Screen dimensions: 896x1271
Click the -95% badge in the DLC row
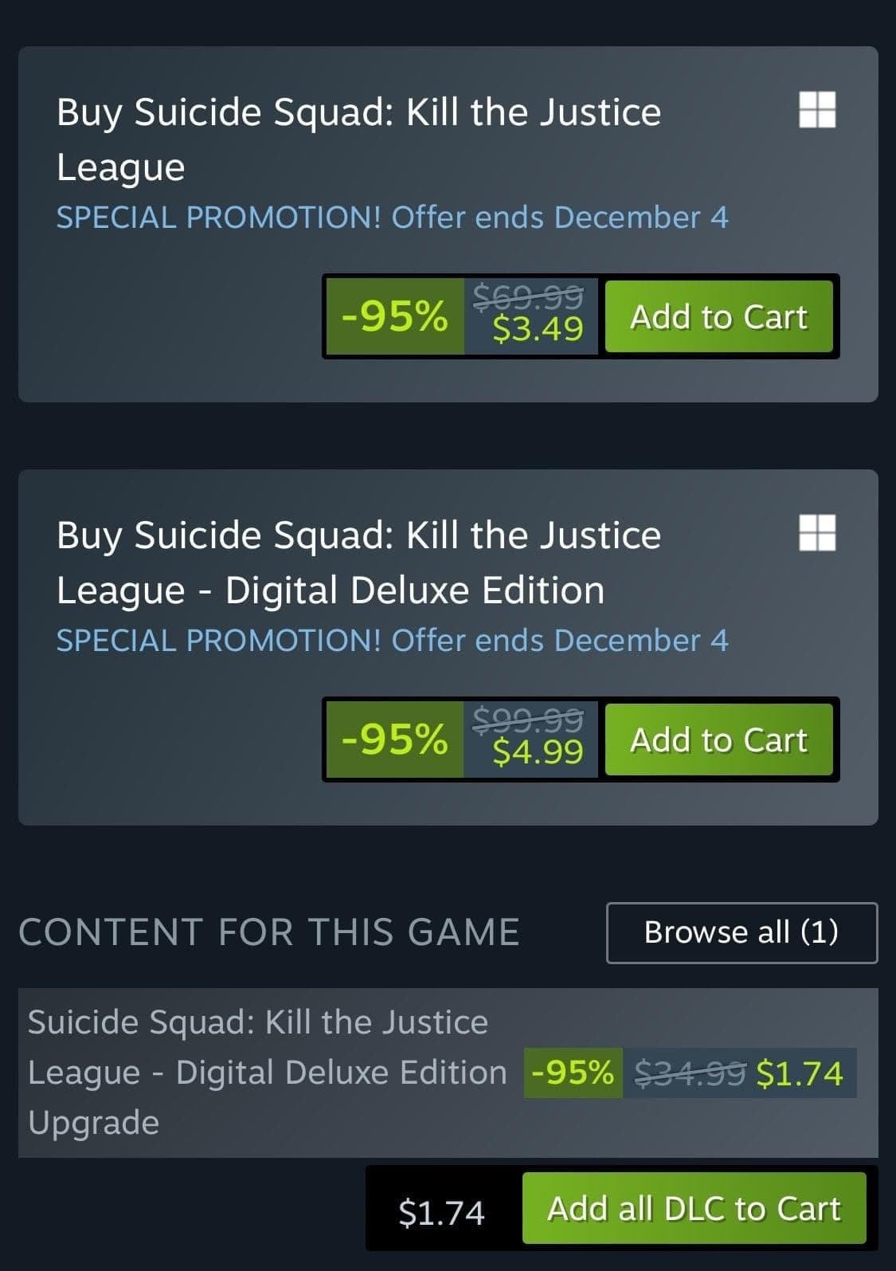pos(573,1073)
